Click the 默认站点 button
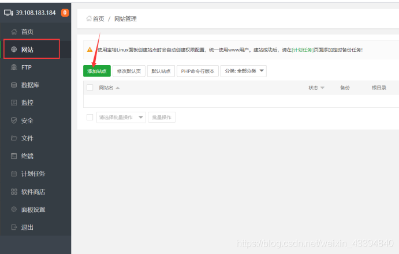This screenshot has width=399, height=254. tap(161, 71)
